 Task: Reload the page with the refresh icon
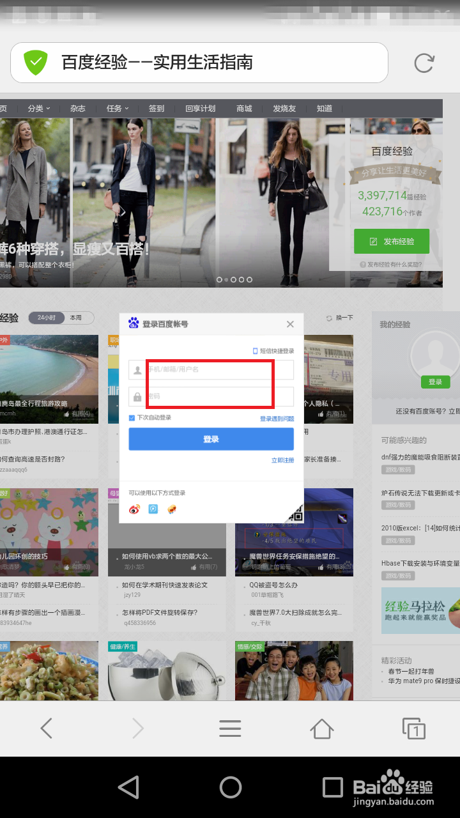pos(424,63)
